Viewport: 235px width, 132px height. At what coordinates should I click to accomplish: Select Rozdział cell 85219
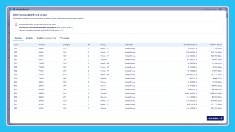tap(41, 86)
